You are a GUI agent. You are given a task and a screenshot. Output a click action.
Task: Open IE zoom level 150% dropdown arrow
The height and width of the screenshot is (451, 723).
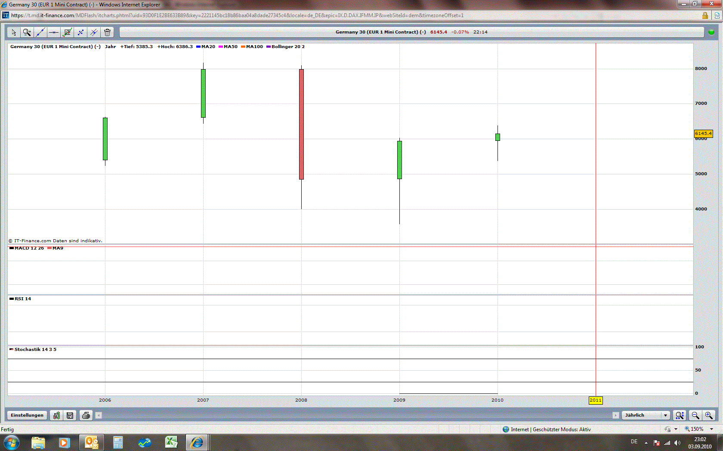pyautogui.click(x=711, y=429)
